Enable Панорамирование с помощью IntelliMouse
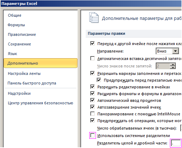Viewport: 182px width, 148px height. point(92,114)
